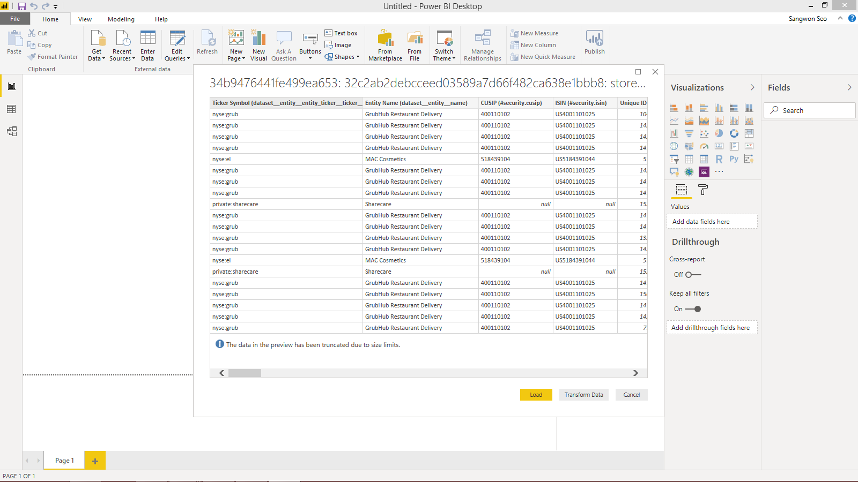The width and height of the screenshot is (858, 482).
Task: Collapse the Fields pane chevron
Action: [x=849, y=87]
